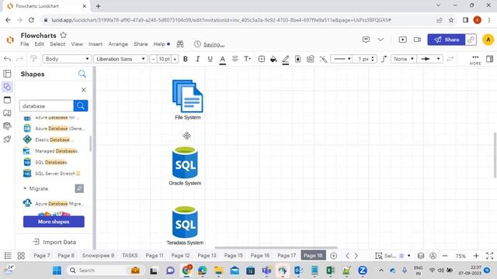Open text options T icon

pos(247,59)
